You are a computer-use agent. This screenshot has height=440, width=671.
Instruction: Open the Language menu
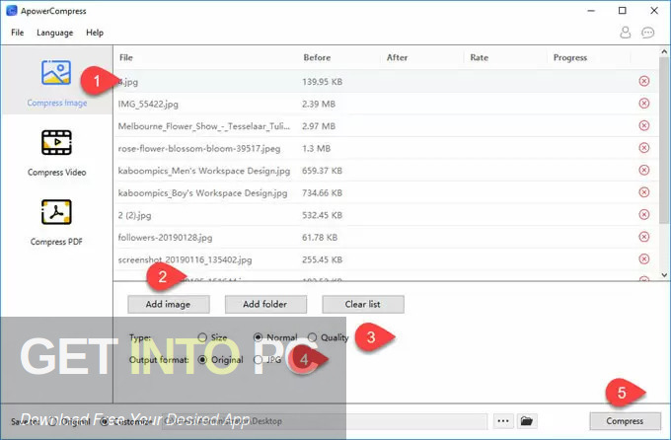(55, 33)
